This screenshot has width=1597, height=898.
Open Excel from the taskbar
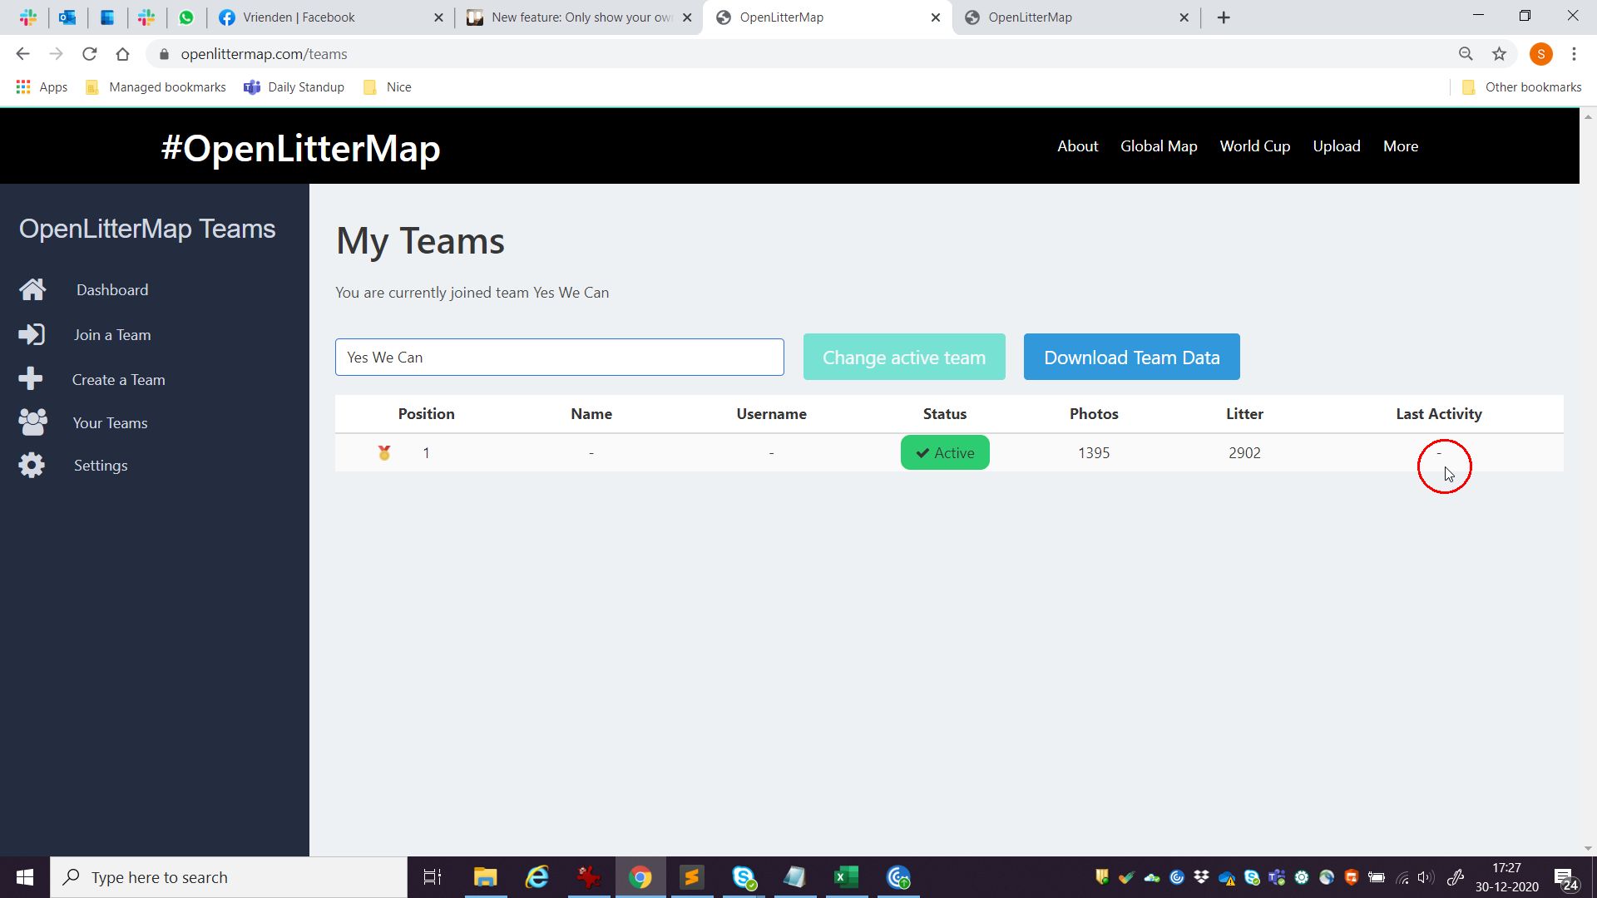coord(846,876)
